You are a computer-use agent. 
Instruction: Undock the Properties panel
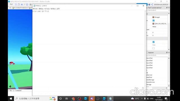pyautogui.click(x=167, y=8)
